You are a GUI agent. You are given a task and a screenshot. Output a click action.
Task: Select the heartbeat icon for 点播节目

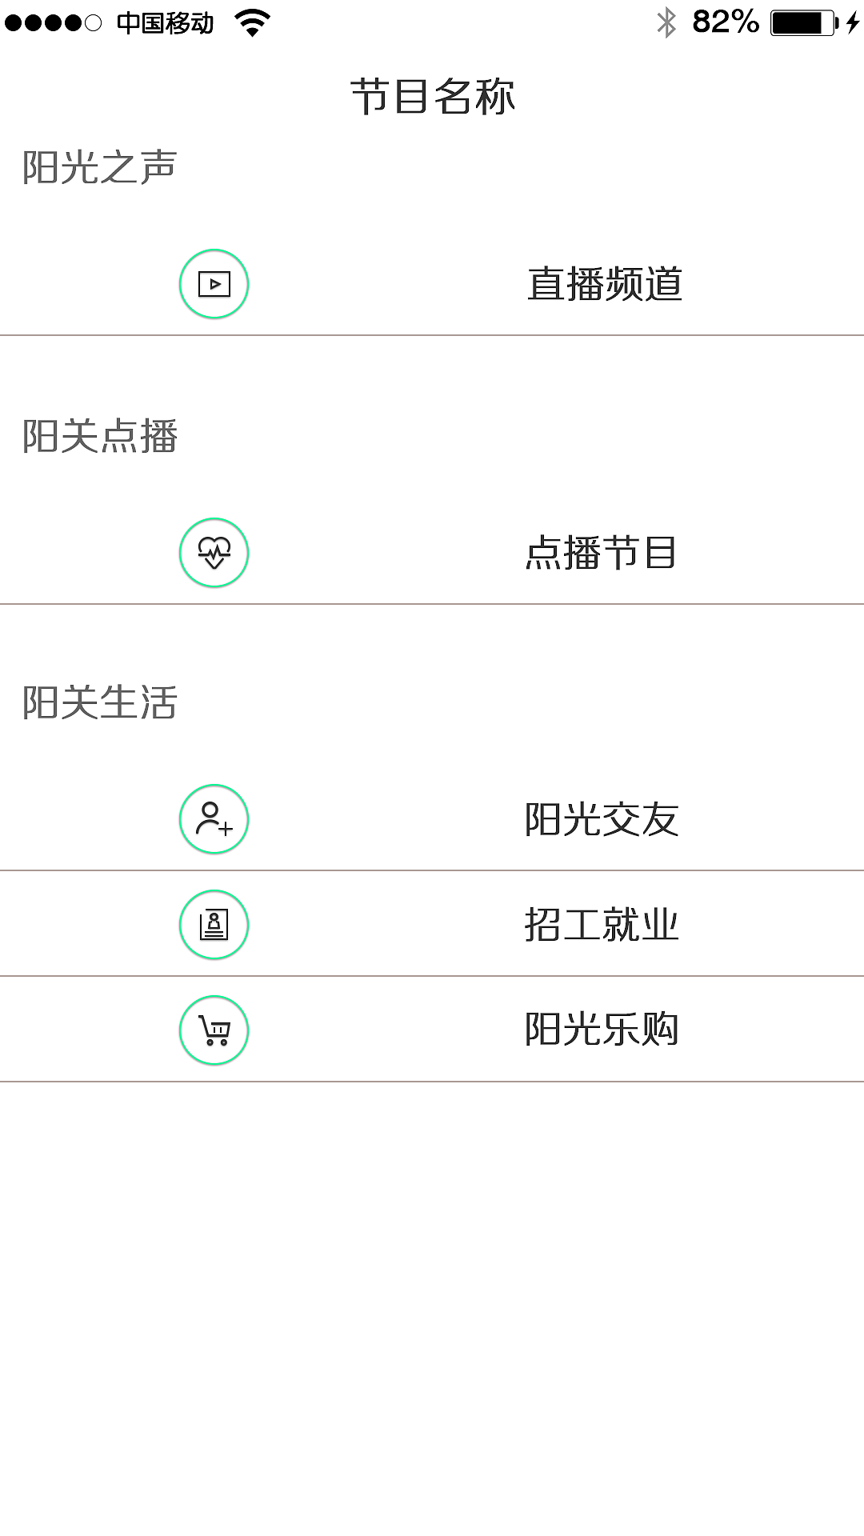click(x=214, y=550)
